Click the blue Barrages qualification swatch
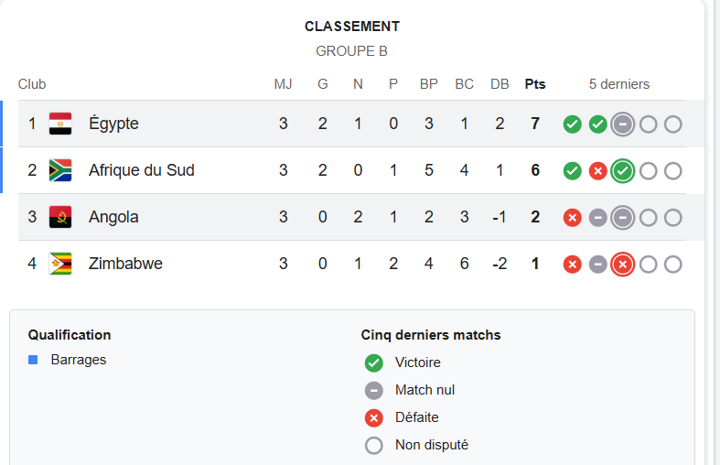Viewport: 720px width, 465px height. (x=33, y=360)
